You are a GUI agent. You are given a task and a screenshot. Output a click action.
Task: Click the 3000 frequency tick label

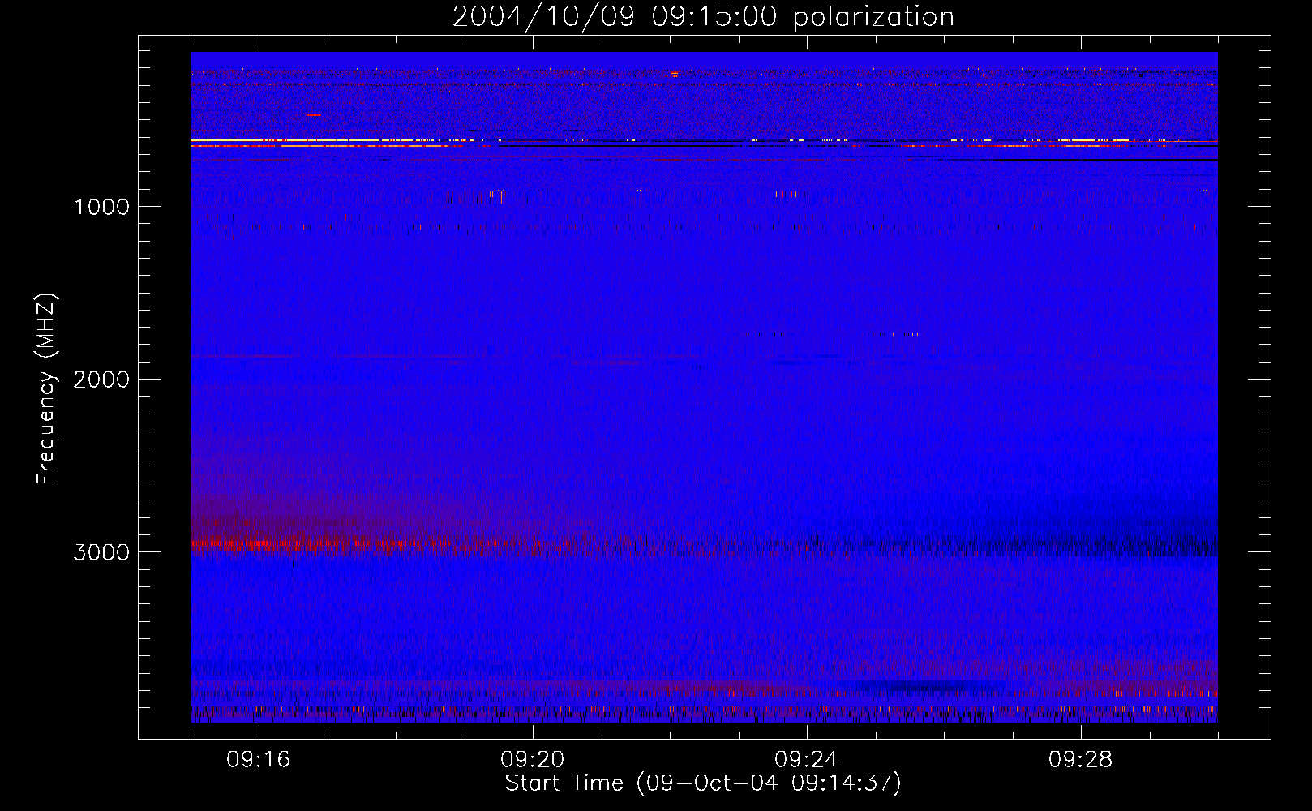coord(101,552)
